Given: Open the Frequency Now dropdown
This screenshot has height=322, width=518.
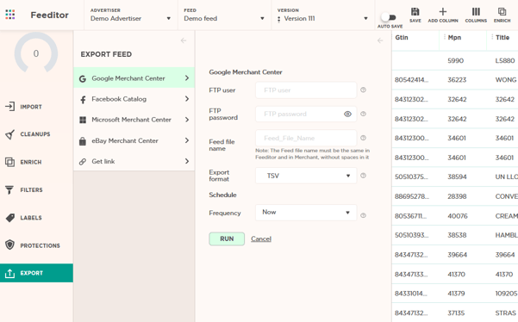Looking at the screenshot, I should click(x=306, y=213).
